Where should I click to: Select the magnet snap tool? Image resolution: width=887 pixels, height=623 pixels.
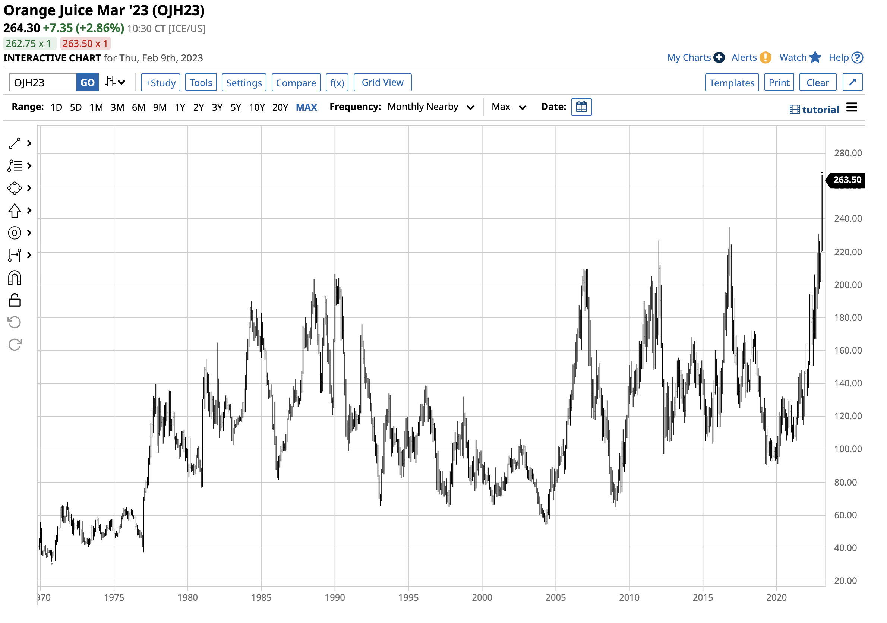(x=14, y=278)
